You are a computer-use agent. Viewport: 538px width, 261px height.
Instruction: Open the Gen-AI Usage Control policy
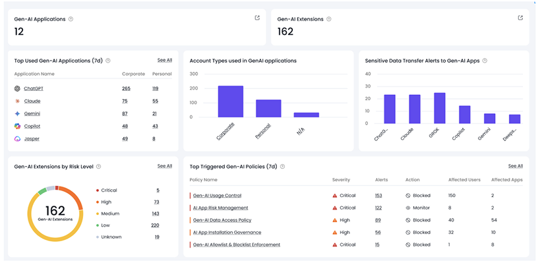click(x=217, y=196)
